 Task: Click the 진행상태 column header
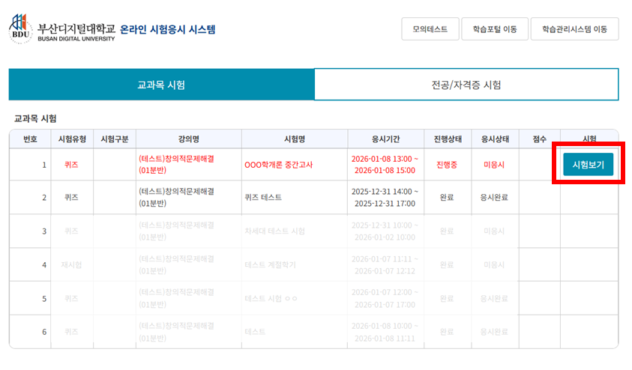pyautogui.click(x=447, y=139)
